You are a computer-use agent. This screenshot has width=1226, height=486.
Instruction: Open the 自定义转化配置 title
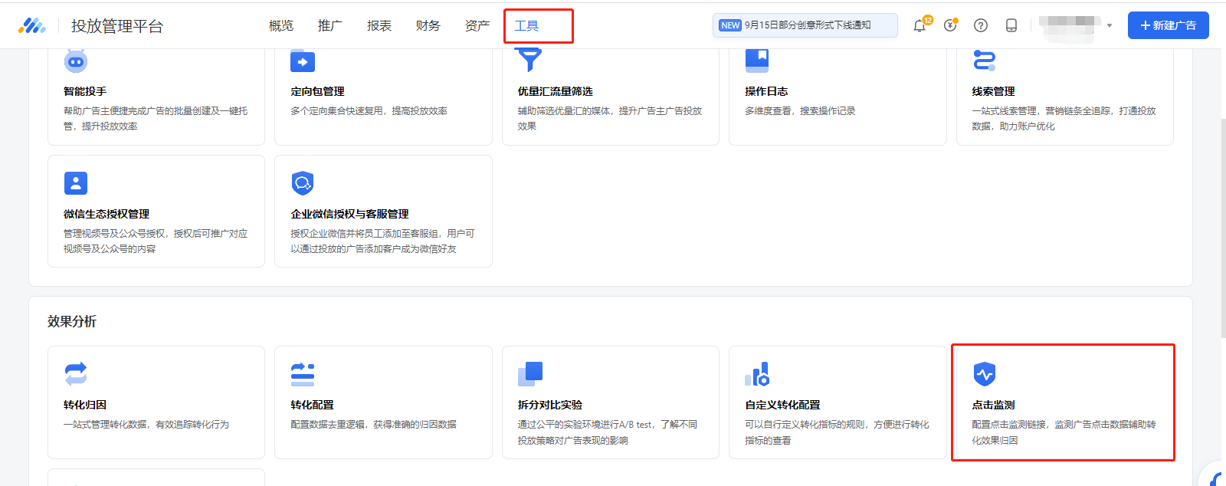tap(782, 405)
